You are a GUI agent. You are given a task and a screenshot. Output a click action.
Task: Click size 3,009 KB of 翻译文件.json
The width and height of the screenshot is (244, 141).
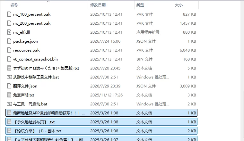[188, 86]
